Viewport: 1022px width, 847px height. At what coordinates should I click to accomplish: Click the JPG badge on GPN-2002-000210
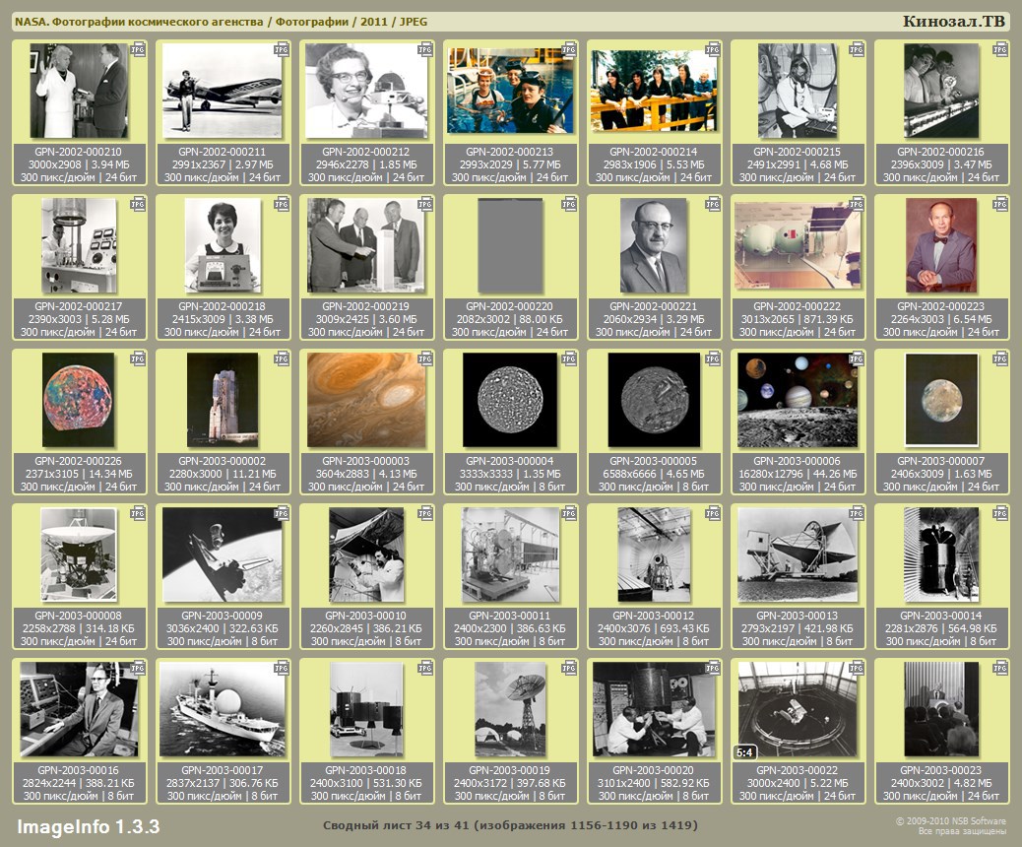[138, 48]
